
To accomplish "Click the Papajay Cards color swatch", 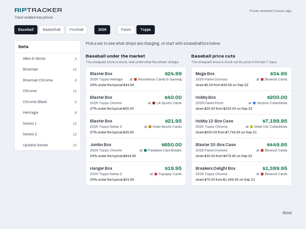I will pos(156,174).
